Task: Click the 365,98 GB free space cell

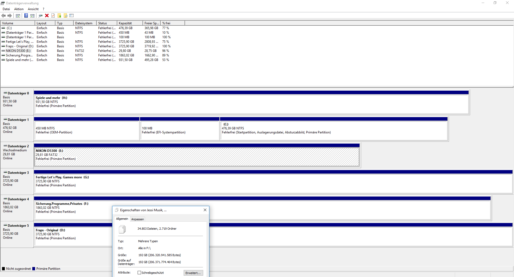Action: [x=151, y=28]
